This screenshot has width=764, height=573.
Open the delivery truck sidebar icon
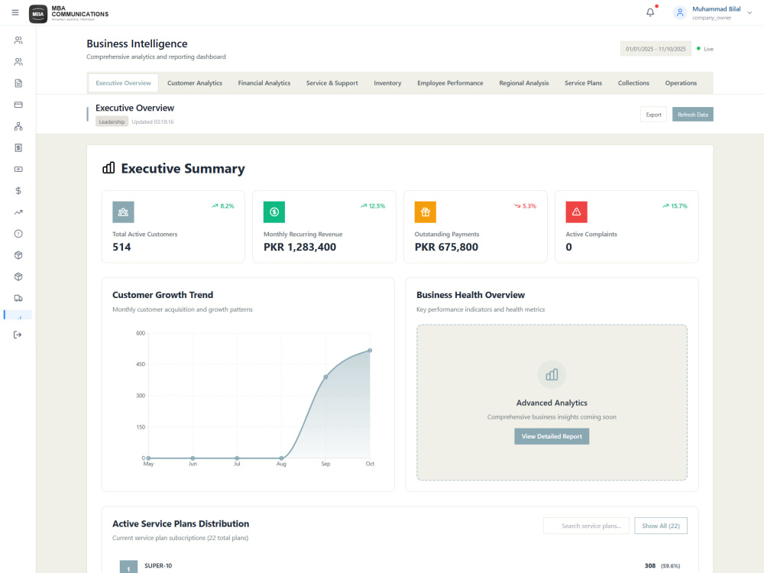tap(18, 298)
